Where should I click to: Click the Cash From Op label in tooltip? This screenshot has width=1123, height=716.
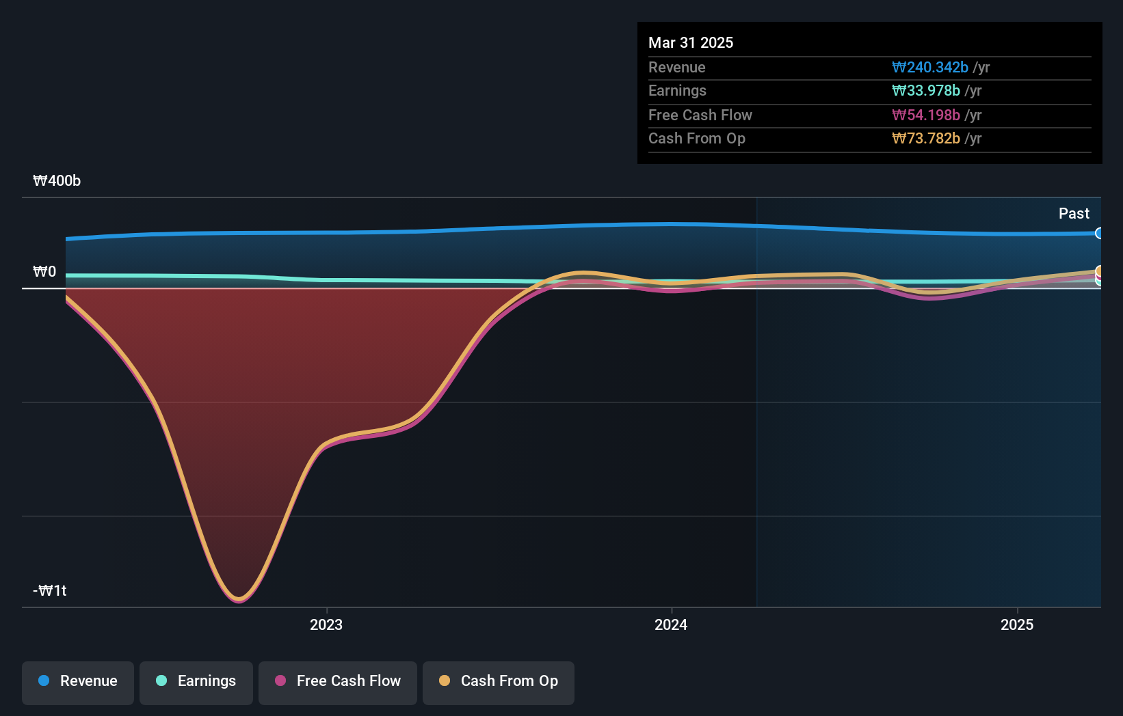point(697,138)
